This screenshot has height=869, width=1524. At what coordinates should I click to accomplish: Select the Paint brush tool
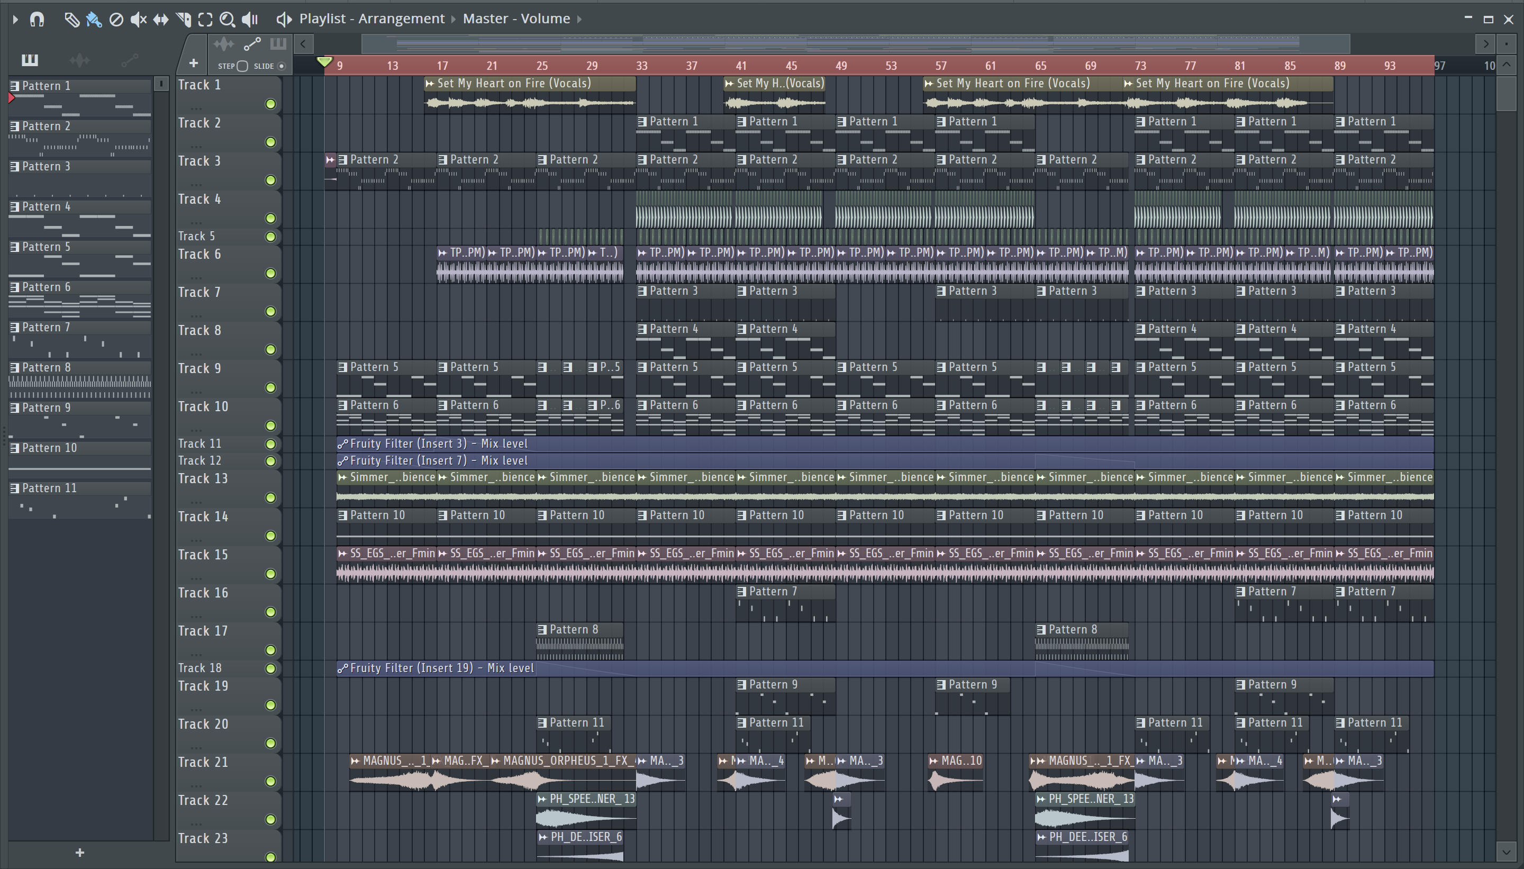[94, 20]
